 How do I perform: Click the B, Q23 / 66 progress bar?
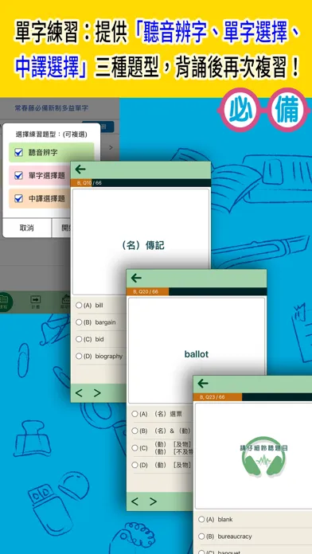(x=252, y=397)
